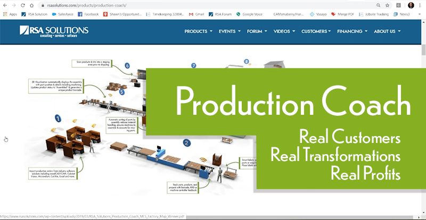
Task: Open the Timekeeping 32004 bookmark
Action: pyautogui.click(x=165, y=14)
